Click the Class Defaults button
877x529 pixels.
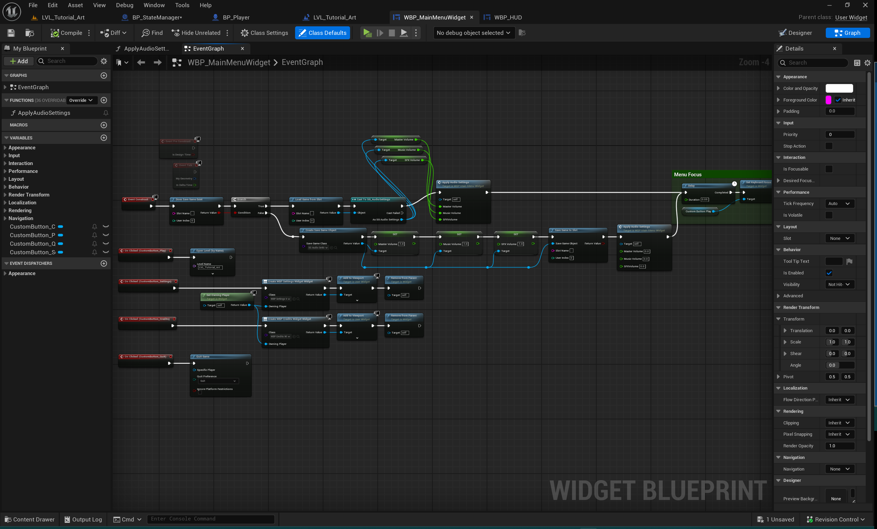click(x=322, y=33)
